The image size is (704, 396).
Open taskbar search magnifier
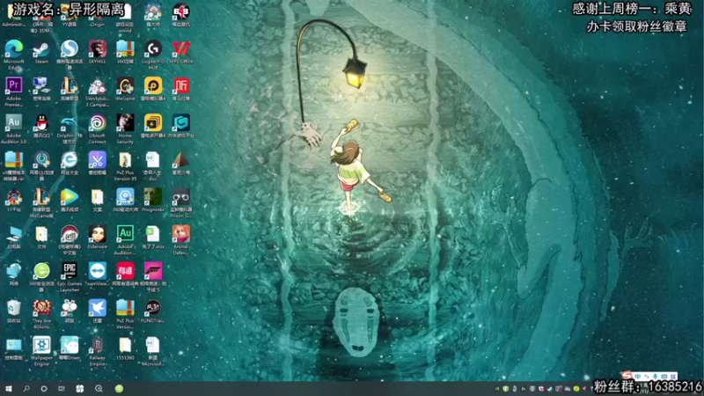26,389
